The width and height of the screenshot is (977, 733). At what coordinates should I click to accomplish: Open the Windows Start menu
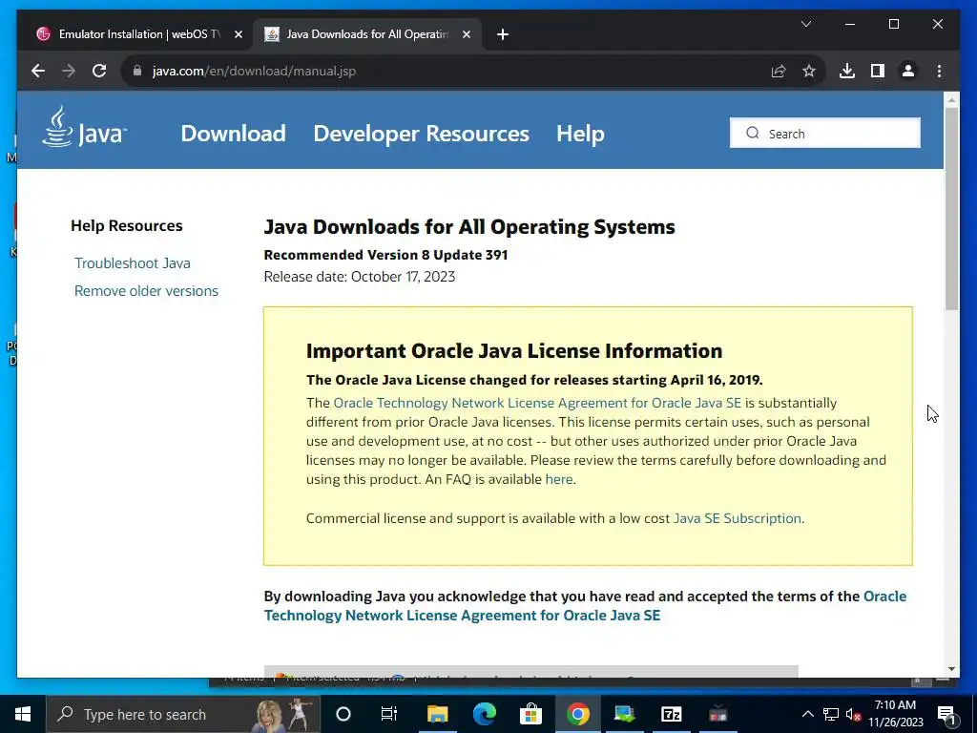23,714
